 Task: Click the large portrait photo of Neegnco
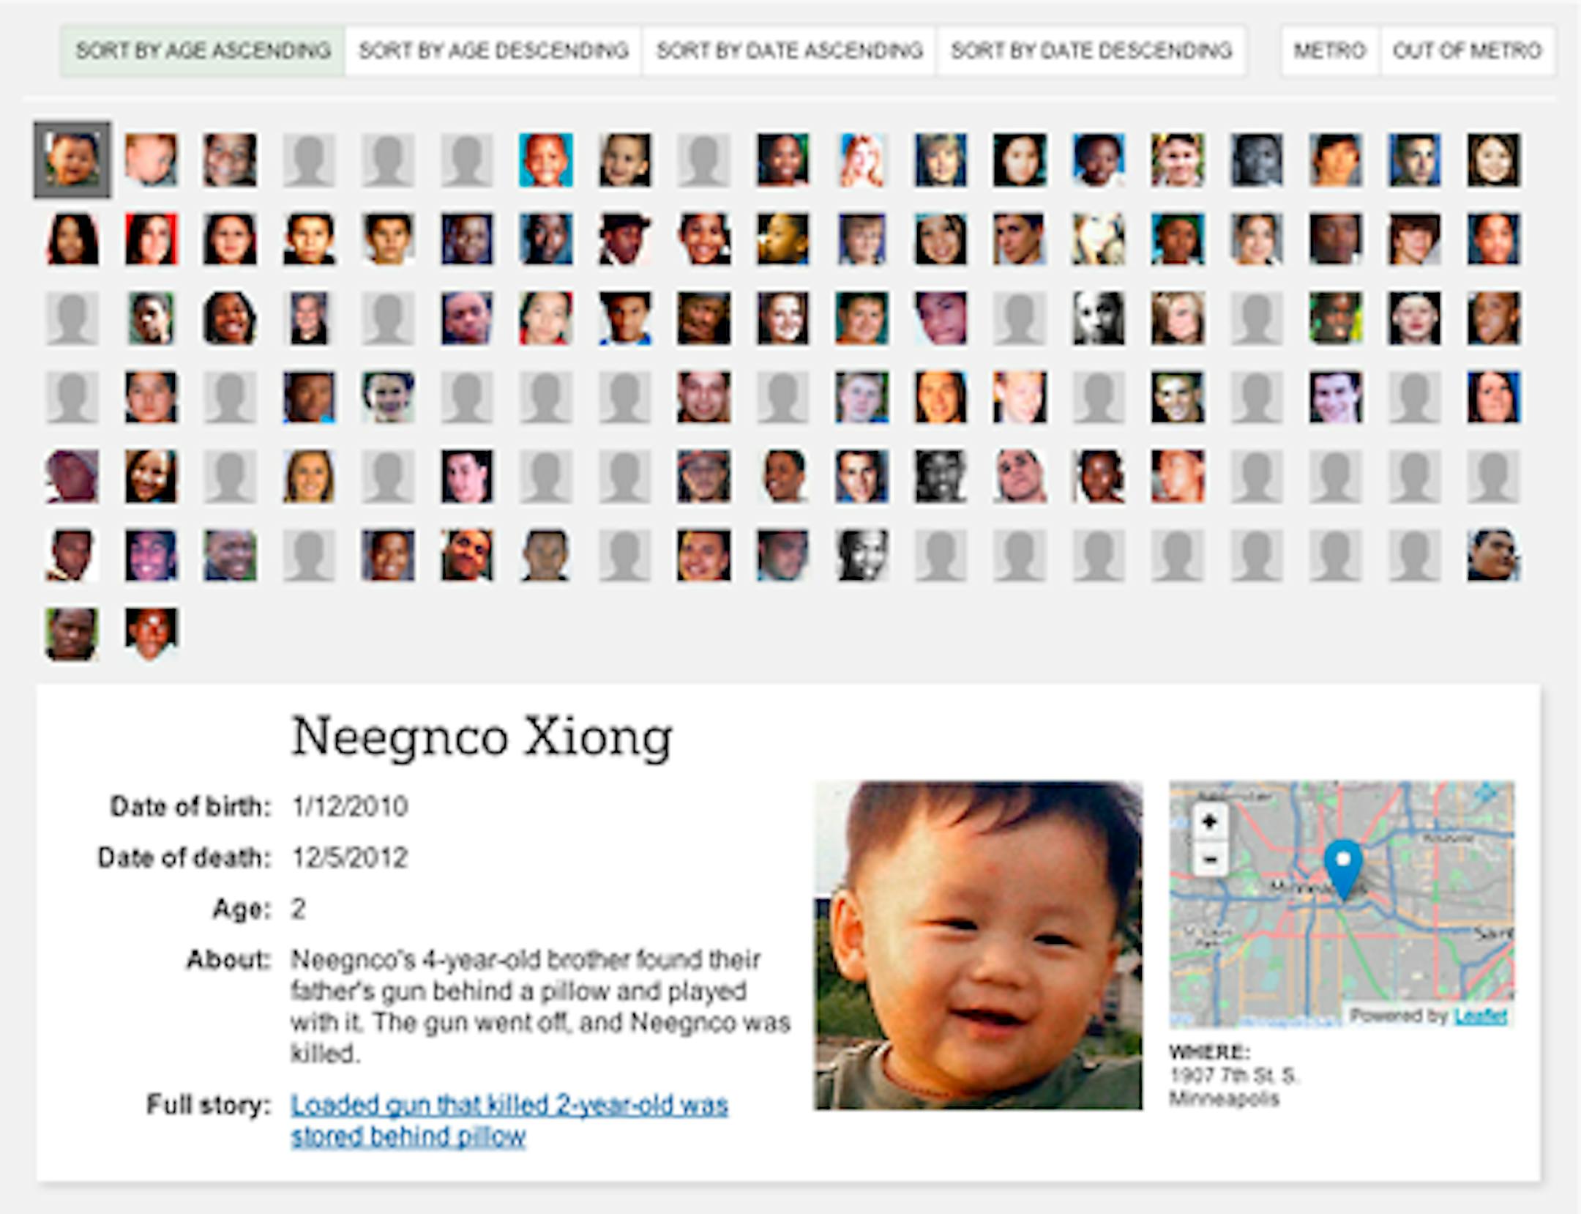coord(978,945)
